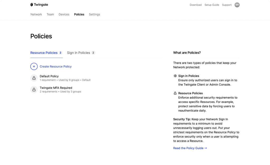Screen dimensions: 270x165
Task: Go to the Settings page
Action: [94, 14]
